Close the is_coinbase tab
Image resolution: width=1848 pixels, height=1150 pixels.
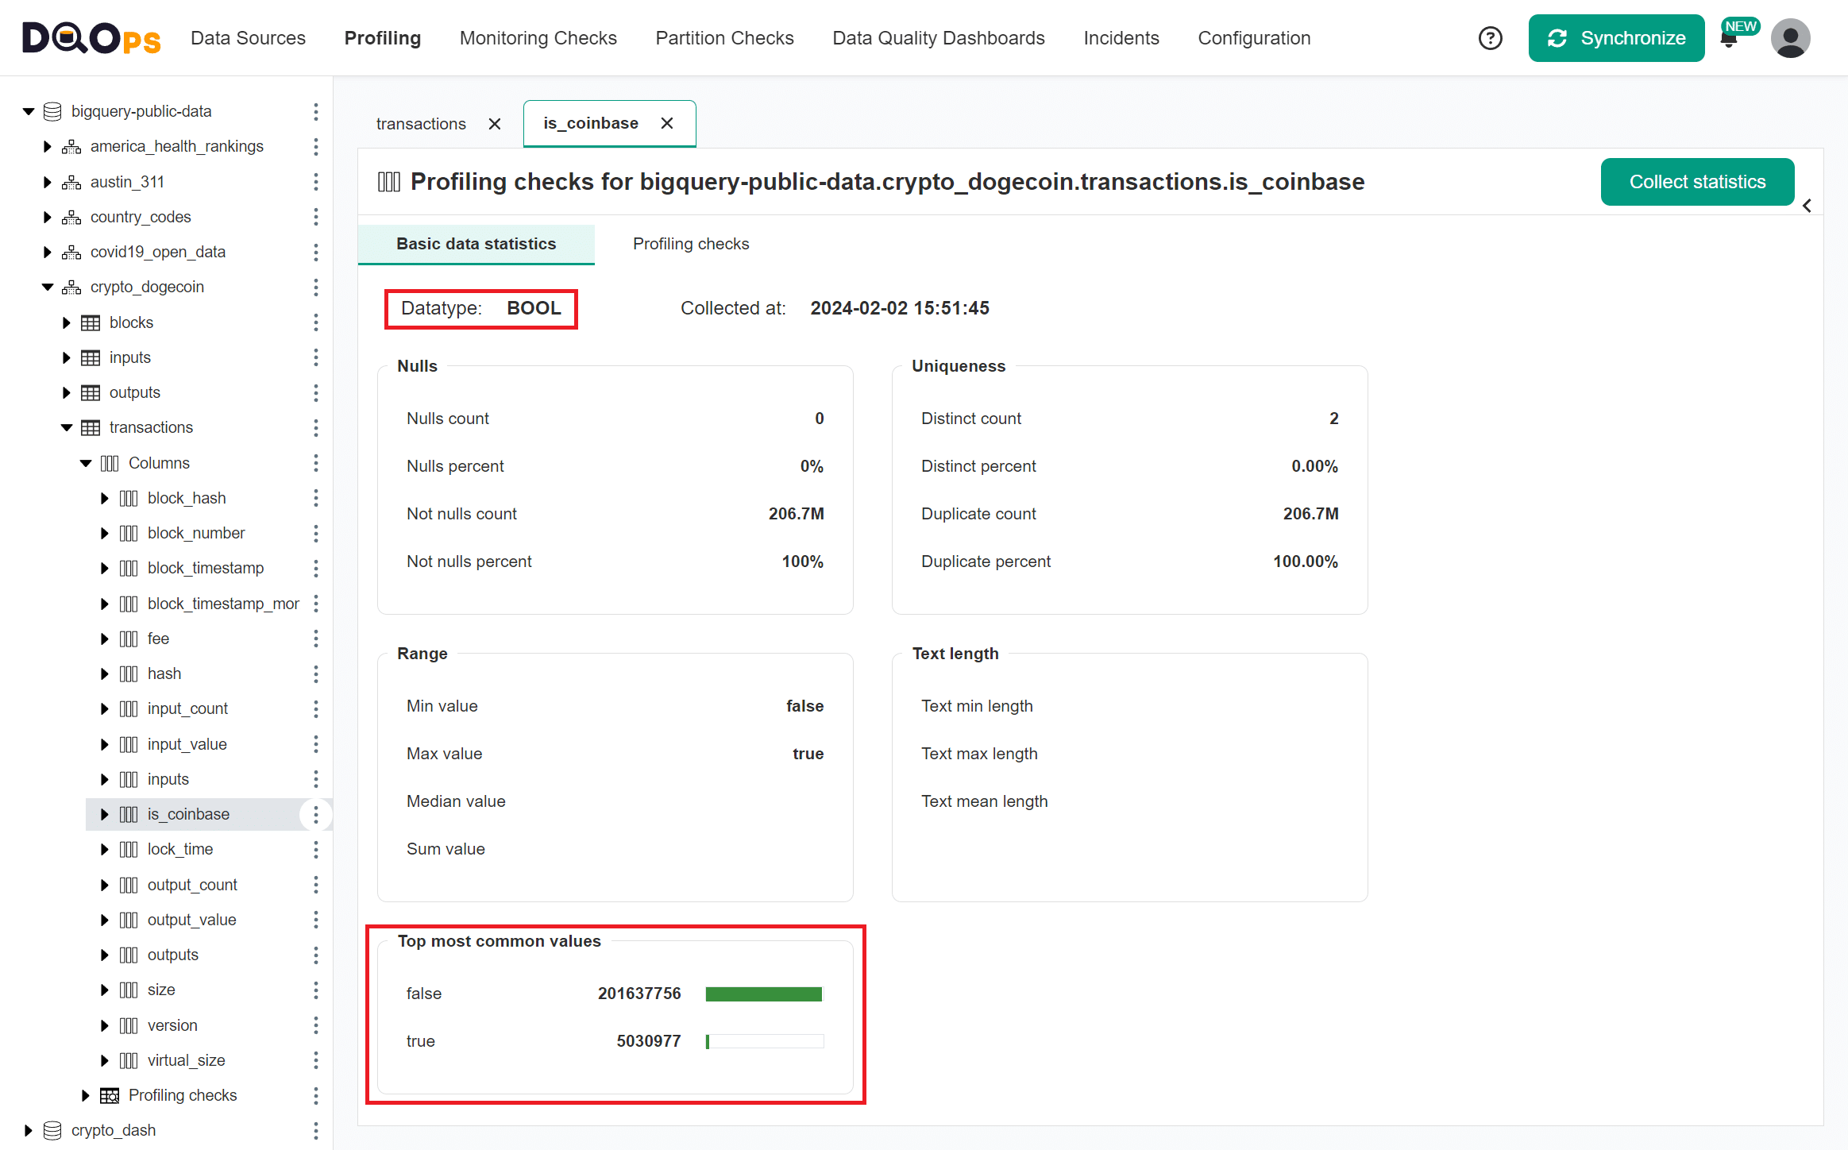pyautogui.click(x=667, y=123)
